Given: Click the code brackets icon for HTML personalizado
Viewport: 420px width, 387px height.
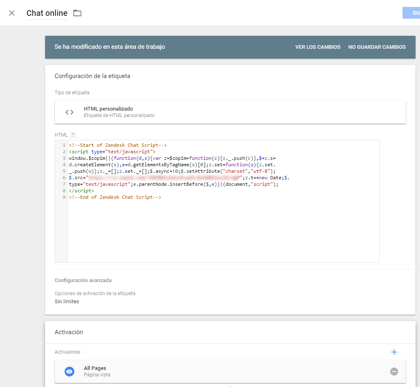Looking at the screenshot, I should coord(69,112).
